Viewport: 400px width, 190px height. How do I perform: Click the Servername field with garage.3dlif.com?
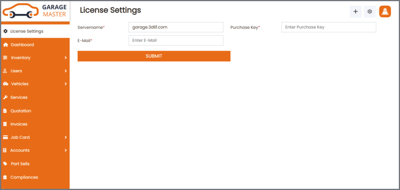click(x=176, y=27)
